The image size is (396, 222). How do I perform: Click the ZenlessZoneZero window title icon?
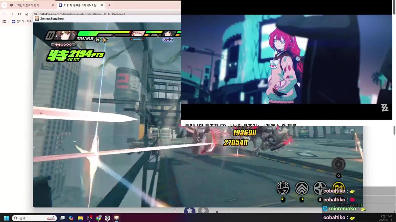pos(37,18)
